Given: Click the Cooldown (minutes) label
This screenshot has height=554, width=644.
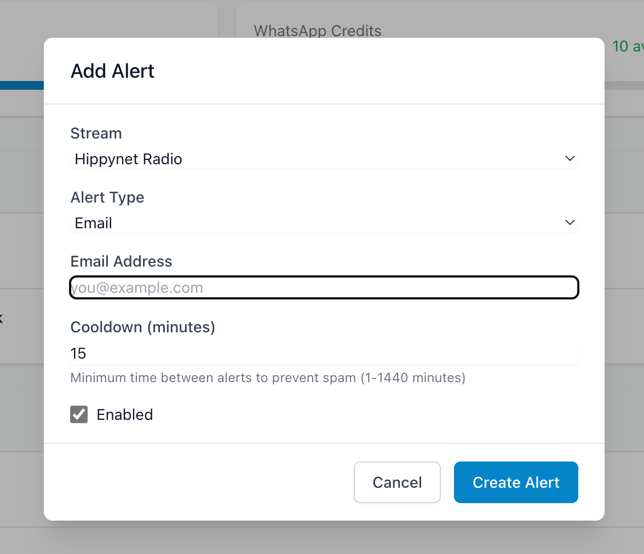Looking at the screenshot, I should pyautogui.click(x=143, y=327).
